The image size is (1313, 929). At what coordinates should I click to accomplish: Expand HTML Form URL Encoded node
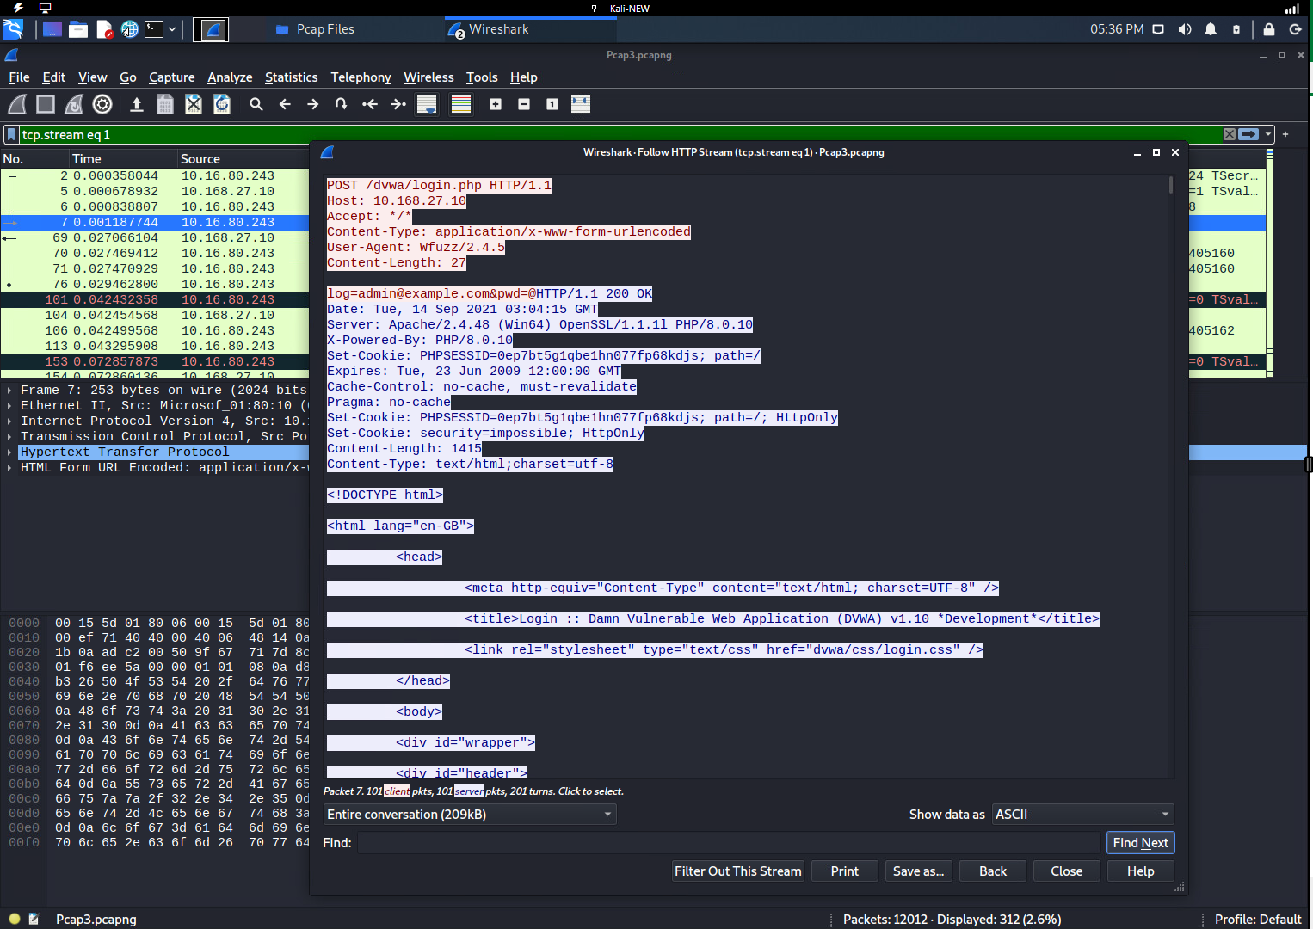(x=9, y=467)
